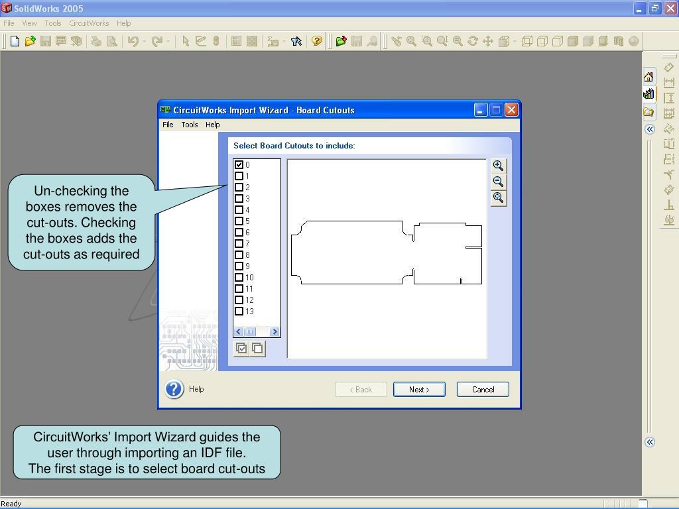The height and width of the screenshot is (509, 679).
Task: Click the Redo arrow icon
Action: tap(156, 41)
